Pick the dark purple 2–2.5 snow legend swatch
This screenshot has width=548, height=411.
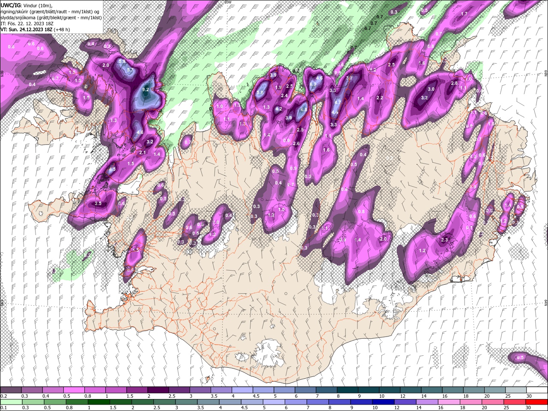point(158,390)
